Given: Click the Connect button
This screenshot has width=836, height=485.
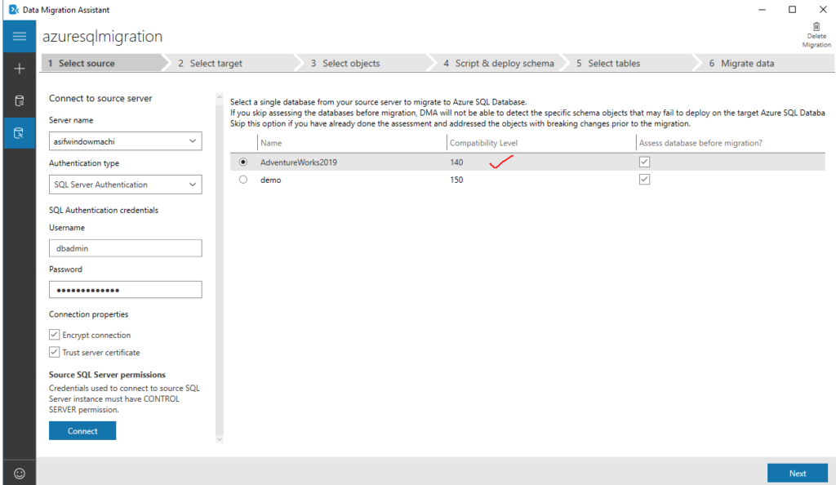Looking at the screenshot, I should [82, 430].
